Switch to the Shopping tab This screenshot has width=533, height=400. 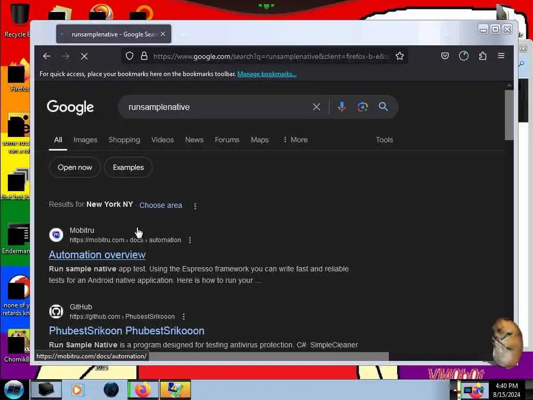124,140
